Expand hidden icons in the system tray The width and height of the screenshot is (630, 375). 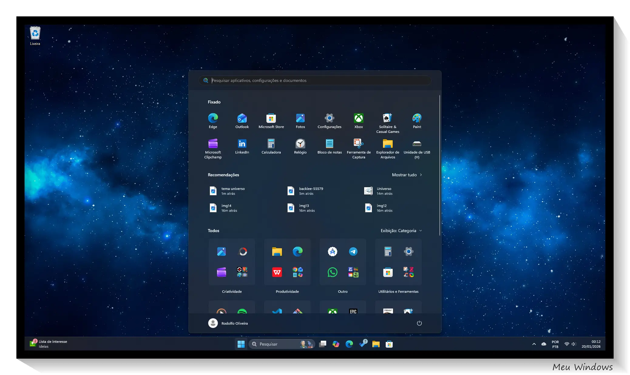point(533,344)
